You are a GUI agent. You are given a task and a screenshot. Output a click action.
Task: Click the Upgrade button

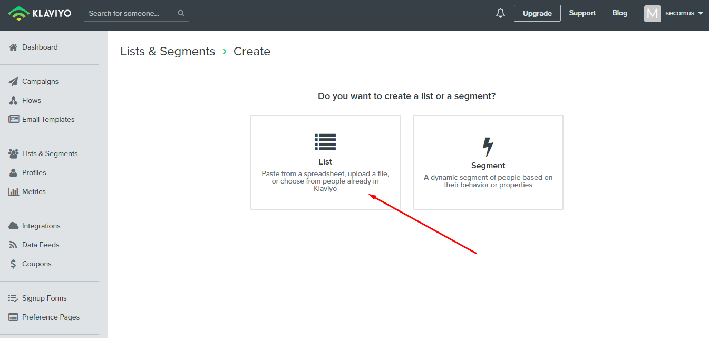click(537, 13)
